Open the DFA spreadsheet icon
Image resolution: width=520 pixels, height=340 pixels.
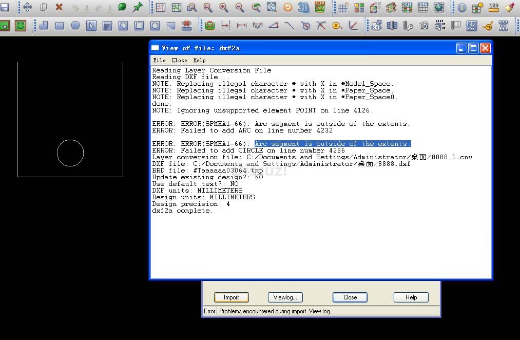[423, 7]
